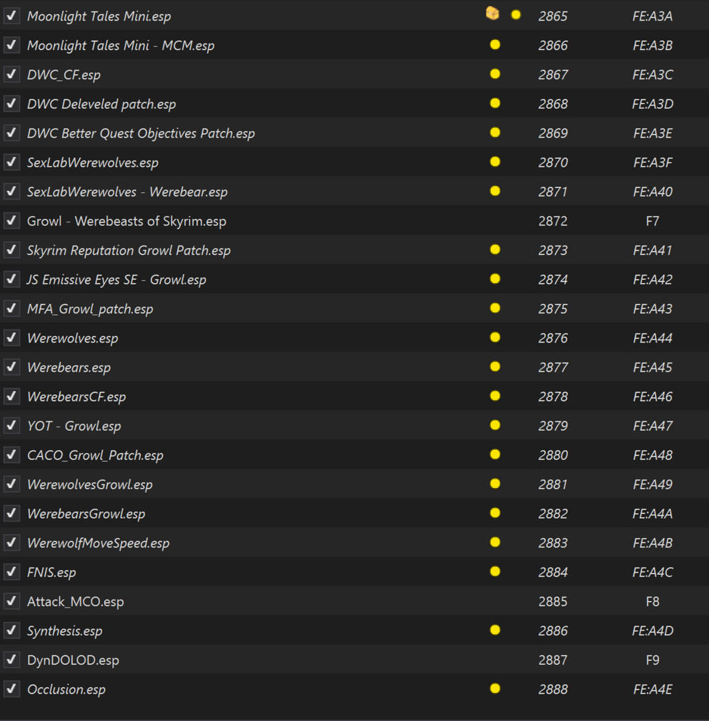Click yellow dot beside DWC Deleveled patch.esp
The height and width of the screenshot is (721, 709).
click(x=495, y=103)
